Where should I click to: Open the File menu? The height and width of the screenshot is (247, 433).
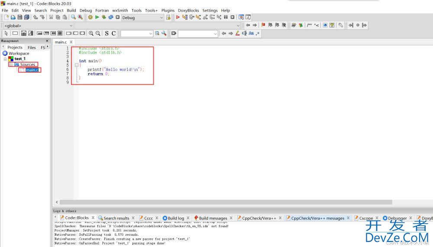pos(5,10)
